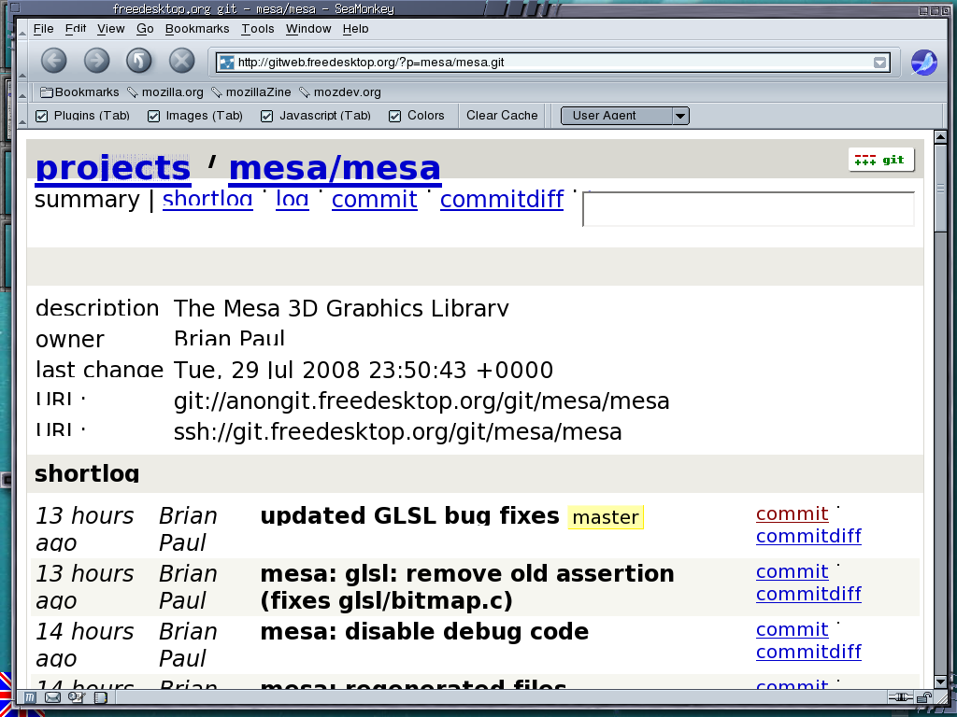Click the Back navigation button
Image resolution: width=957 pixels, height=717 pixels.
[x=53, y=62]
